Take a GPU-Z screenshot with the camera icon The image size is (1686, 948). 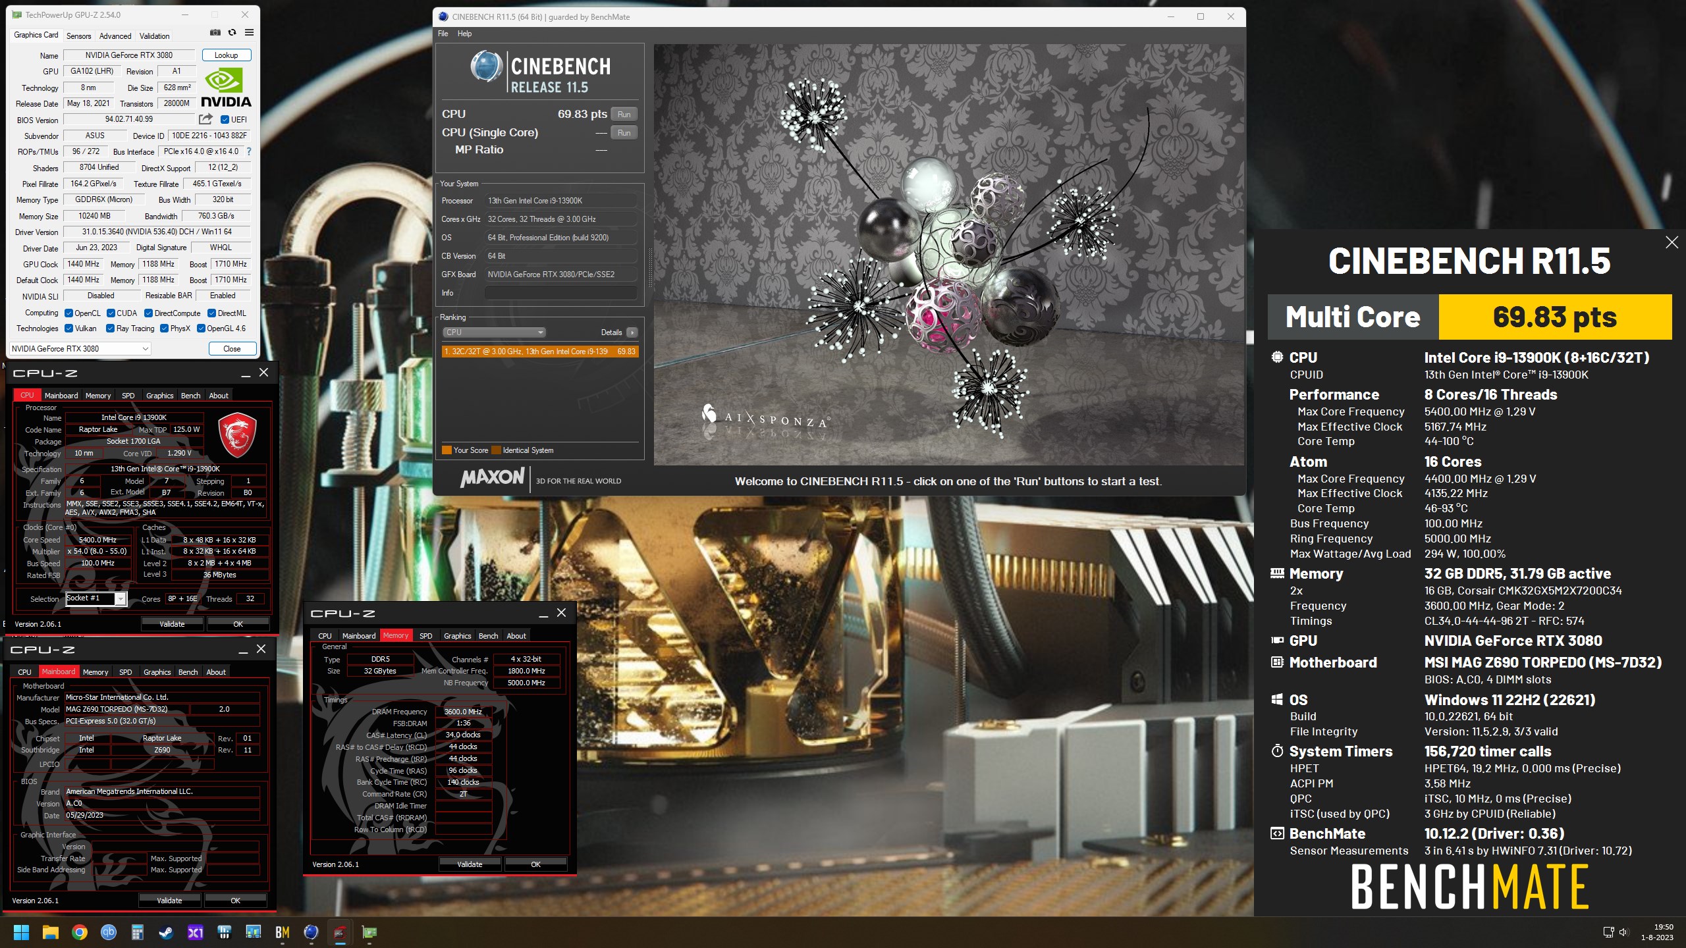[x=215, y=32]
